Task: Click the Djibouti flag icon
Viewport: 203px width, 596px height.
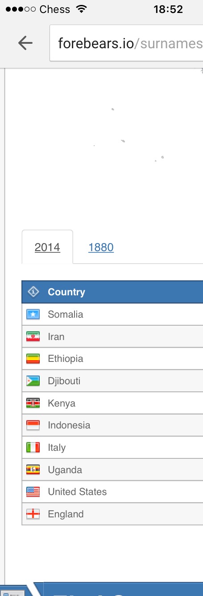Action: point(33,381)
